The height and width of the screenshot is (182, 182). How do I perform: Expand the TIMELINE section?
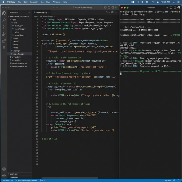14,177
